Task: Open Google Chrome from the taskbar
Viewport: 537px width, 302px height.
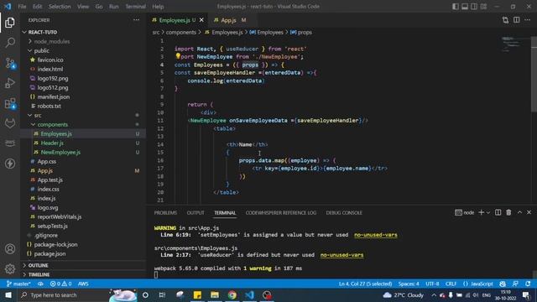Action: [x=232, y=294]
